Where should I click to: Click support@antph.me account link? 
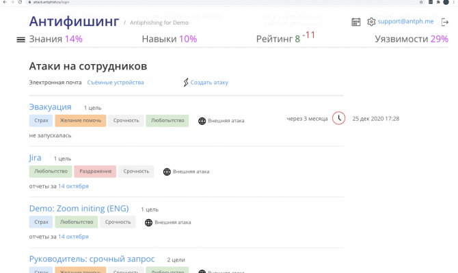click(405, 21)
